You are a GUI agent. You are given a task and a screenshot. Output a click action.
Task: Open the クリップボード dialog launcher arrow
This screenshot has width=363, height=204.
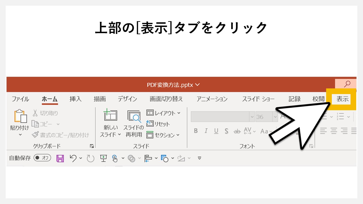(x=92, y=146)
